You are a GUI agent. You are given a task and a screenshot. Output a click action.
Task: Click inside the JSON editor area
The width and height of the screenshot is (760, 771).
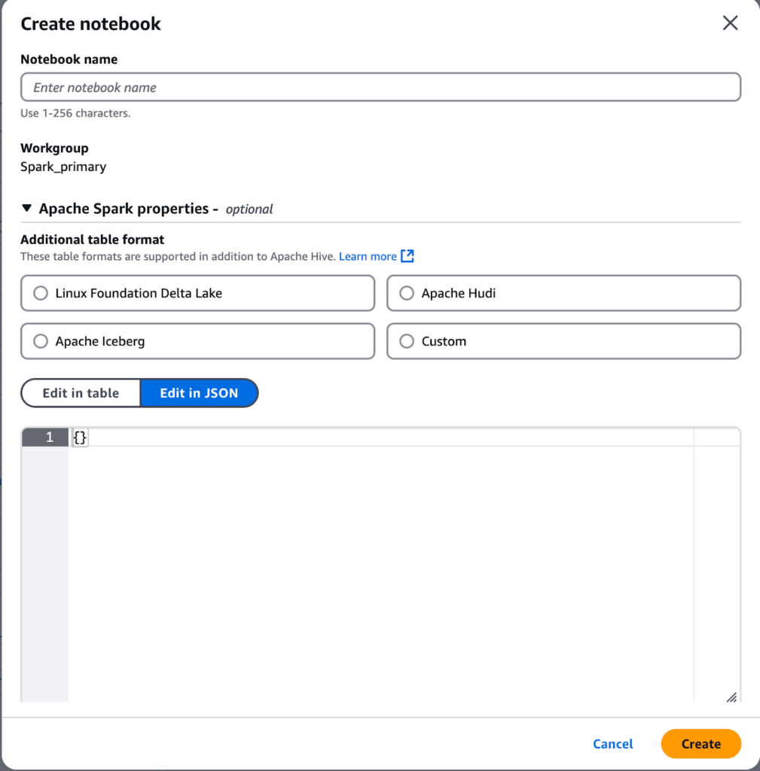click(377, 527)
